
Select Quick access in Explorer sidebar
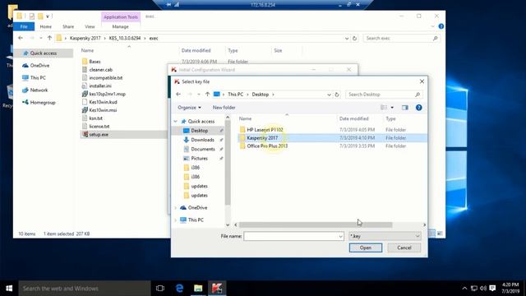(x=44, y=53)
